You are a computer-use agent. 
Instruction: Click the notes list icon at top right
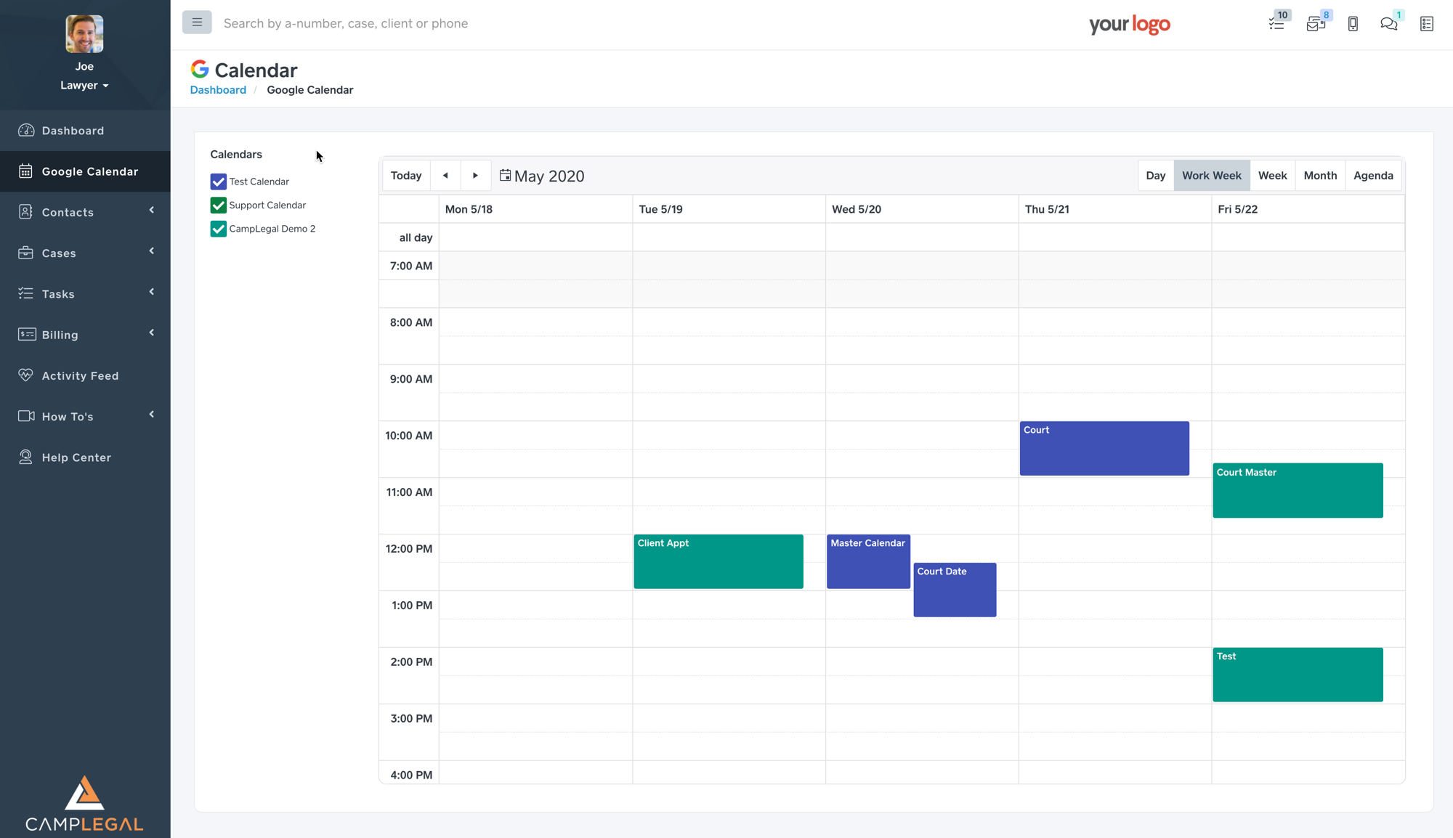pyautogui.click(x=1427, y=23)
